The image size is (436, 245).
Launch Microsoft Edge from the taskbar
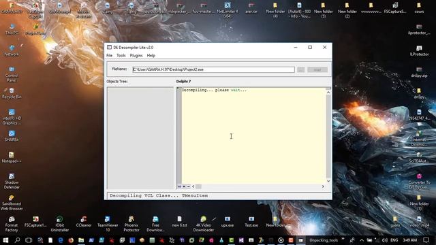coord(61,240)
